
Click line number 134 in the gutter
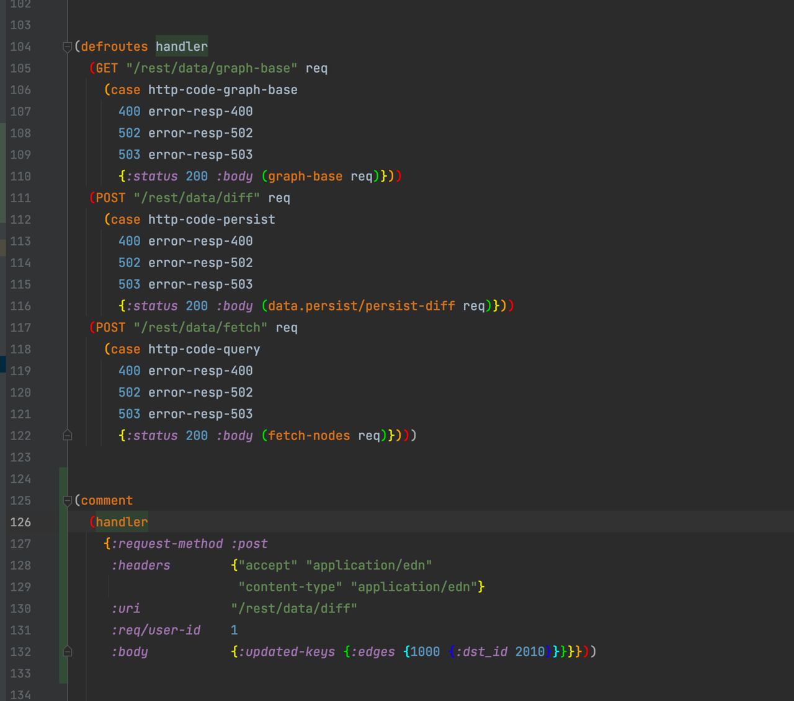coord(20,695)
